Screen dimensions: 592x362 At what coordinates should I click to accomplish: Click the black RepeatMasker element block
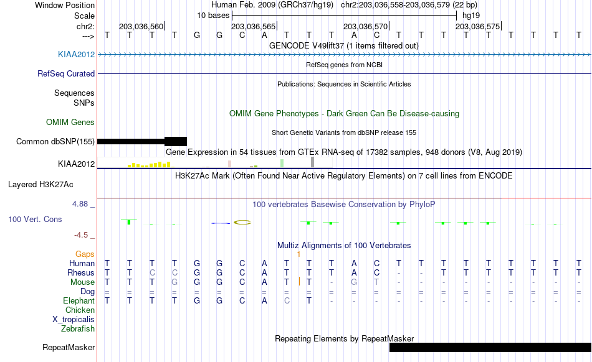(x=490, y=347)
